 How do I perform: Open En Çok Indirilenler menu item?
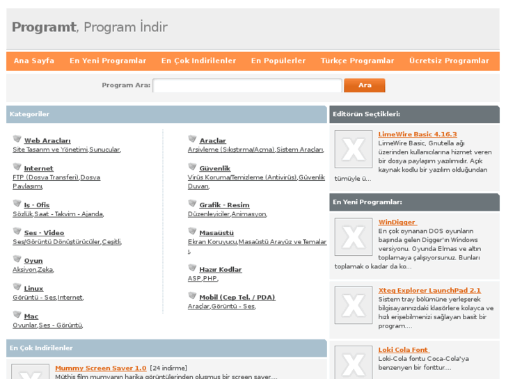pos(198,61)
